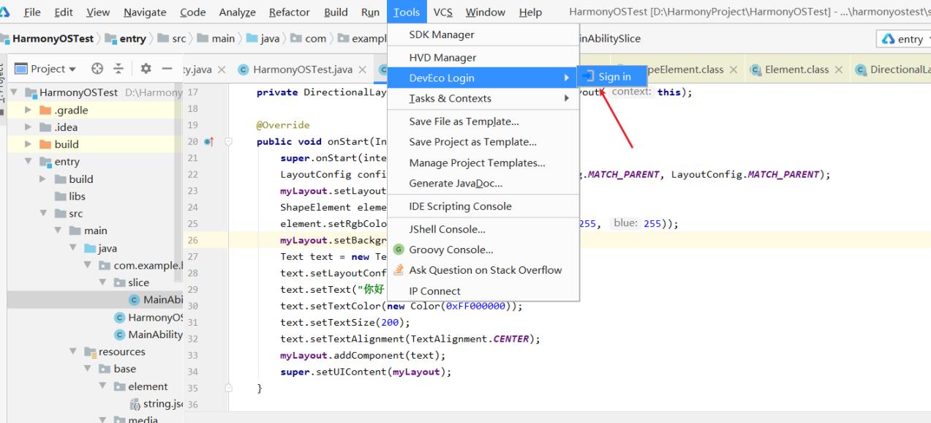The width and height of the screenshot is (931, 423).
Task: Open the Tasks & Contexts submenu
Action: [450, 98]
